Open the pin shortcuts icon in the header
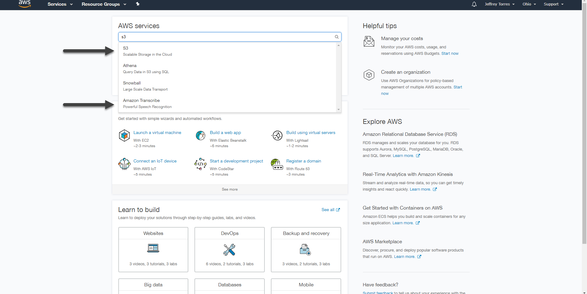 coord(138,4)
